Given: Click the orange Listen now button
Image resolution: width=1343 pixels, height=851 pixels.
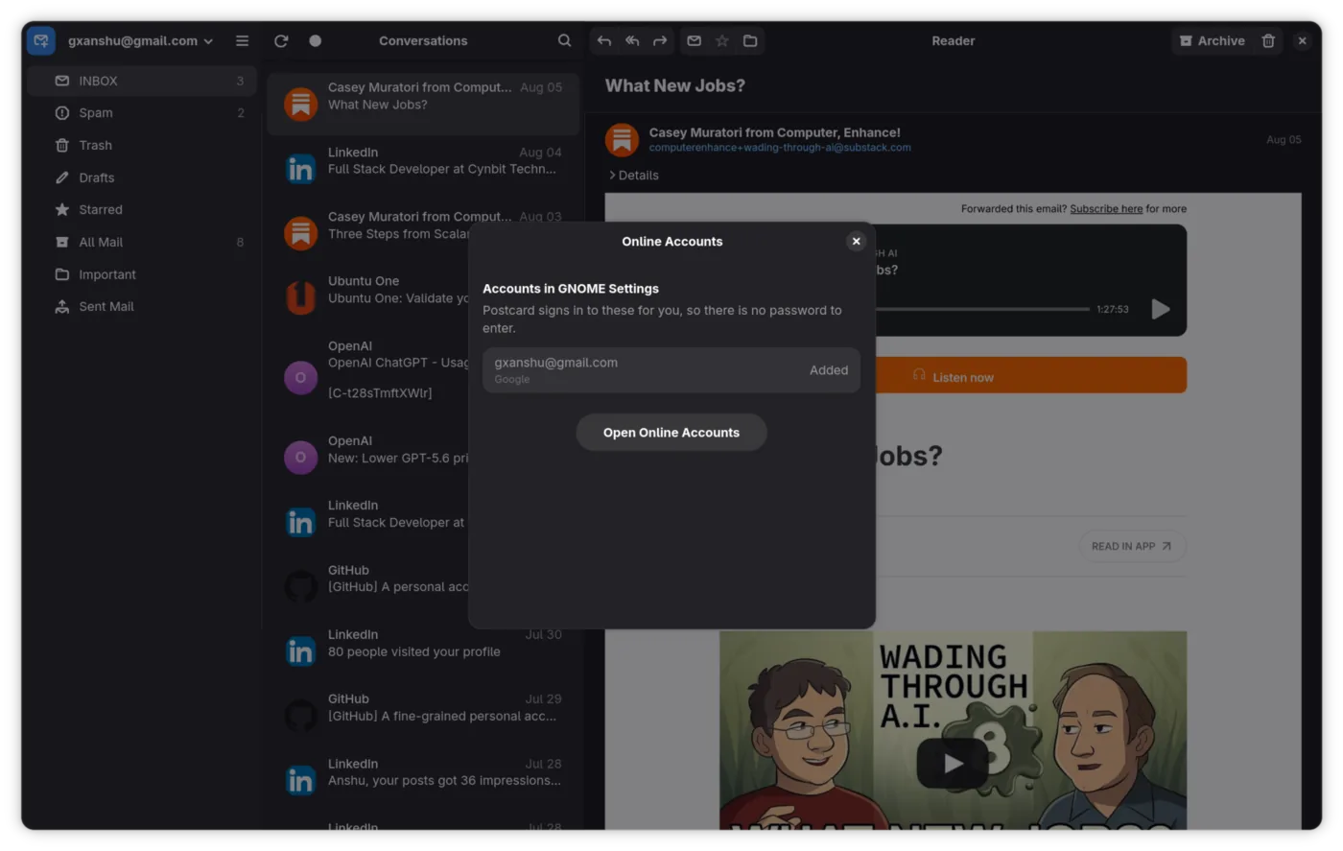Looking at the screenshot, I should point(1031,376).
